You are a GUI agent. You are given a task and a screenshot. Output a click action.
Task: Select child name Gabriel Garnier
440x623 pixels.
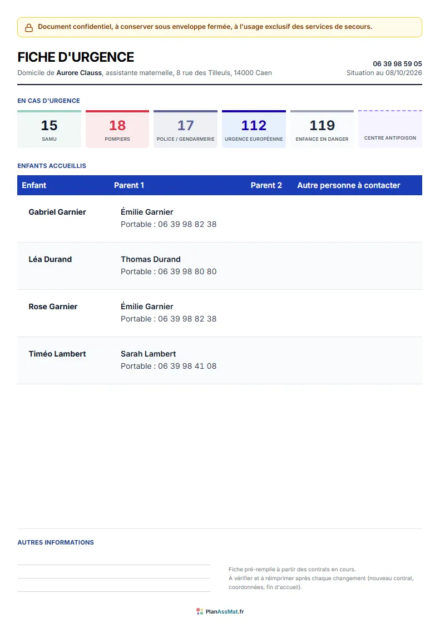(57, 212)
